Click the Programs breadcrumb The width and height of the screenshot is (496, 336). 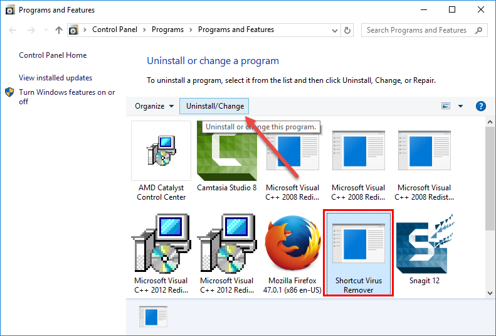[167, 30]
